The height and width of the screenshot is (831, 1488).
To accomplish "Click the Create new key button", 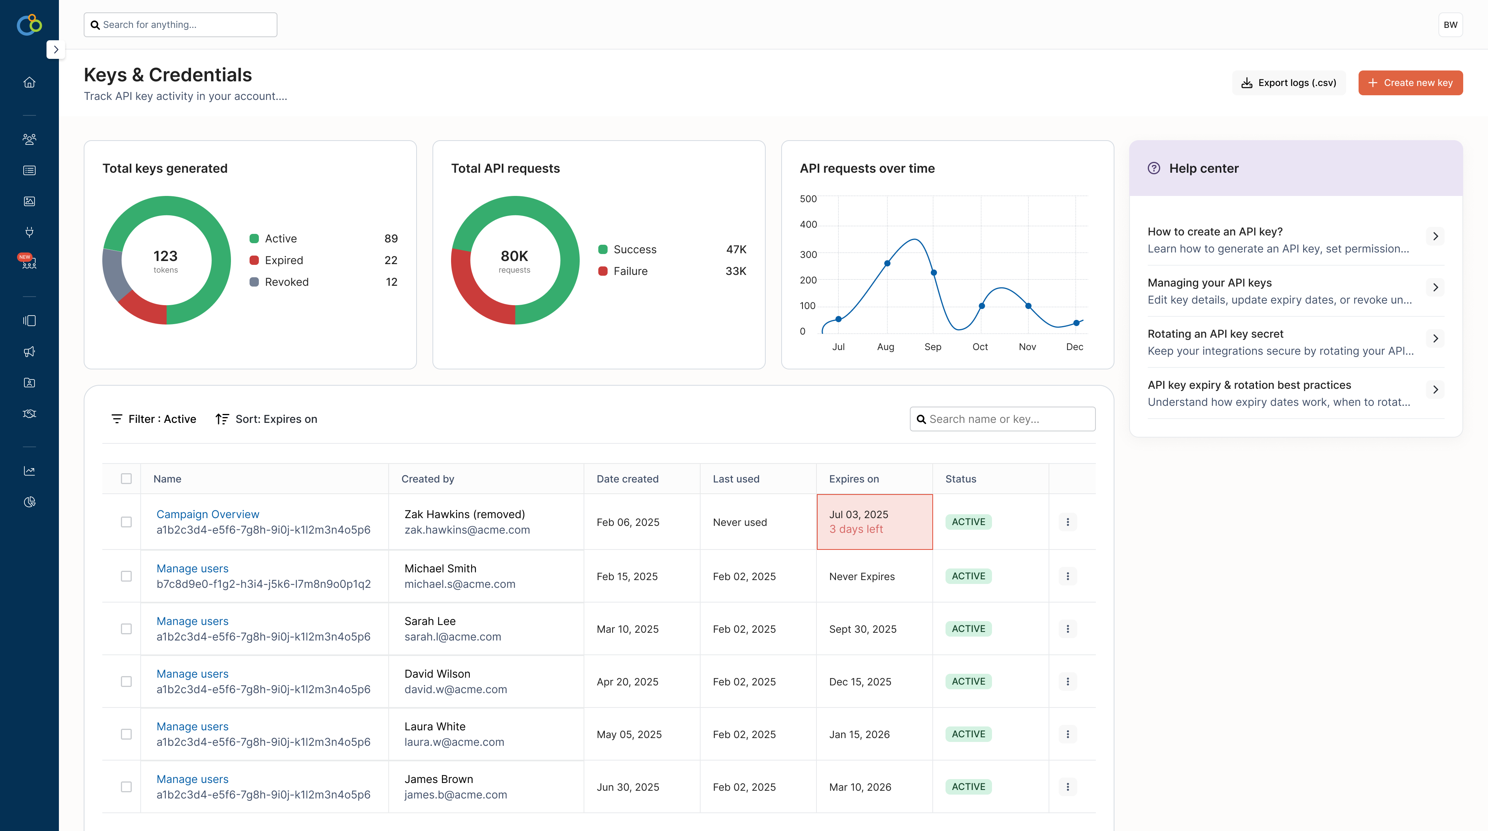I will (x=1410, y=82).
